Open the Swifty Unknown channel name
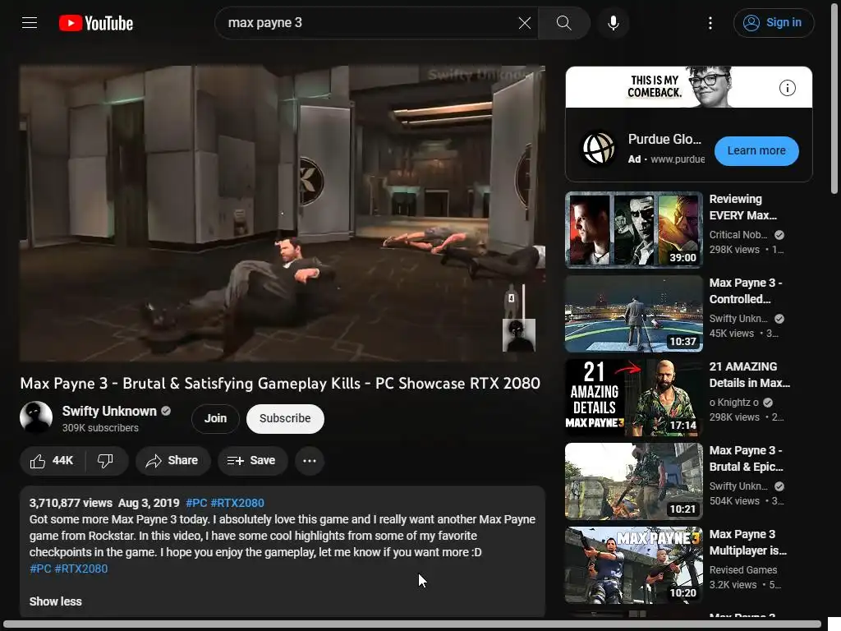 tap(109, 411)
